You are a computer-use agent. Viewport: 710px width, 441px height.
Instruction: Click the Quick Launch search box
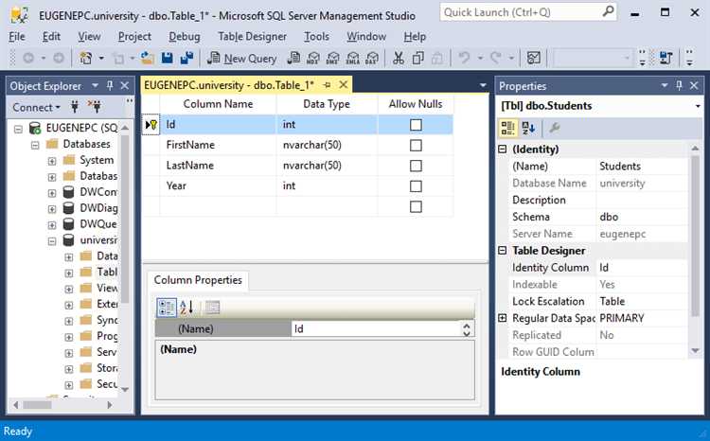(x=511, y=12)
